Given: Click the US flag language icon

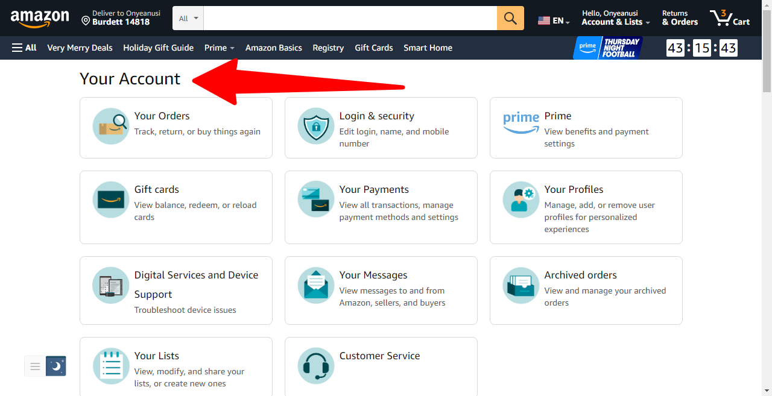Looking at the screenshot, I should click(x=544, y=20).
